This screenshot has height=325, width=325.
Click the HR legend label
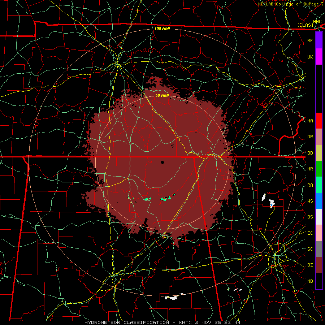(310, 169)
